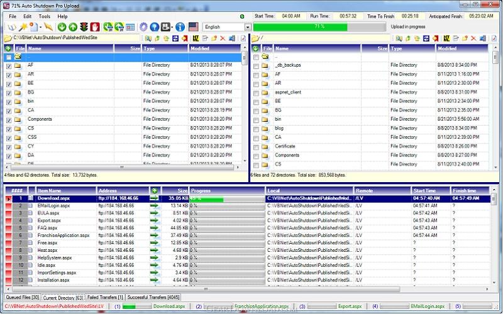The image size is (503, 314).
Task: Click the red stop hand toolbar icon
Action: tap(95, 27)
